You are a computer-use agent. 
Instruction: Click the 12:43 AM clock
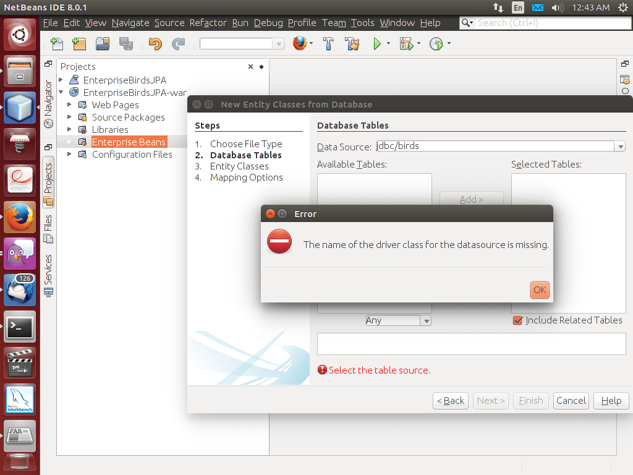(x=590, y=7)
